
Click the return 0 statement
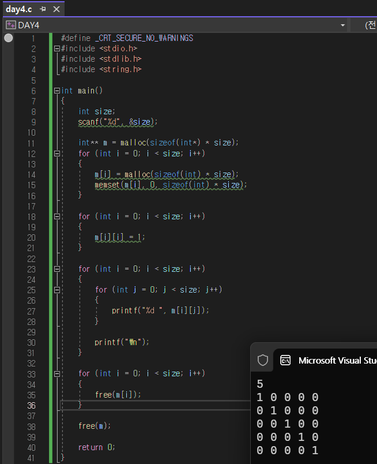(x=96, y=447)
